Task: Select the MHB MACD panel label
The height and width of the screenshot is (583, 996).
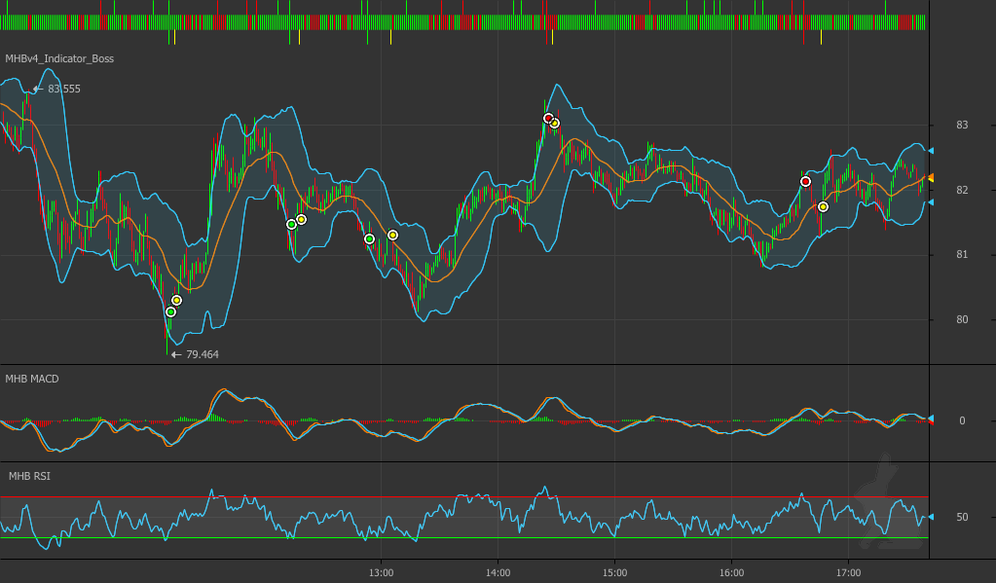Action: 32,379
